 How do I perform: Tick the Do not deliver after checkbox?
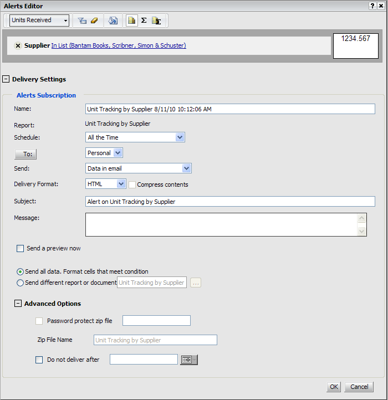coord(39,360)
